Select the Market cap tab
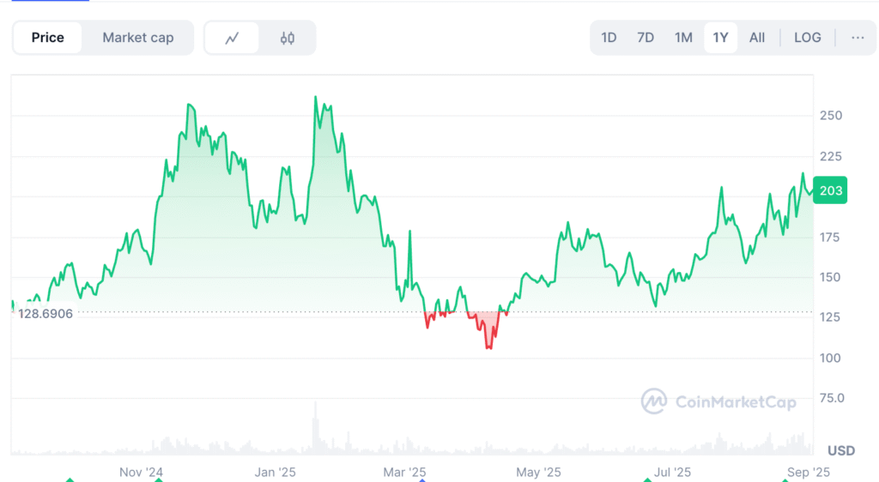This screenshot has height=482, width=879. [137, 38]
